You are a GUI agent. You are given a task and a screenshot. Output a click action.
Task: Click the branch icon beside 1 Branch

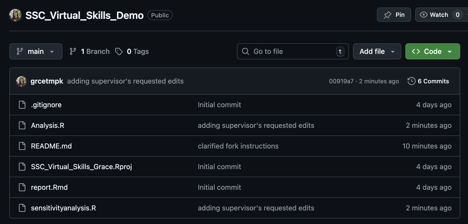[73, 51]
